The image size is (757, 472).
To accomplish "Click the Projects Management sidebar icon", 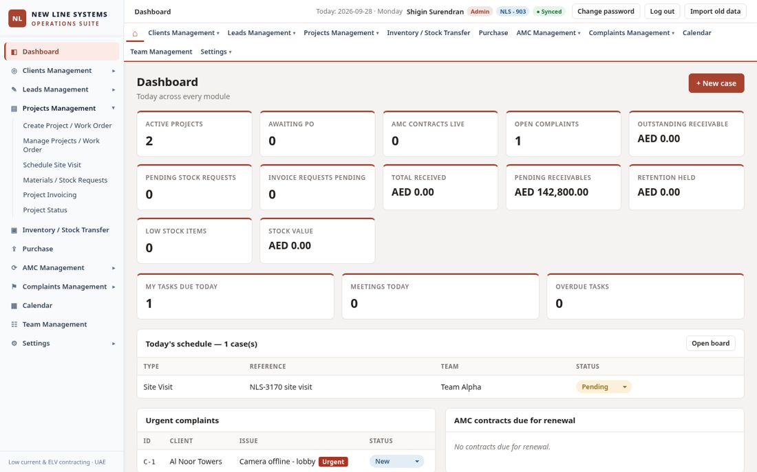I will click(x=14, y=109).
